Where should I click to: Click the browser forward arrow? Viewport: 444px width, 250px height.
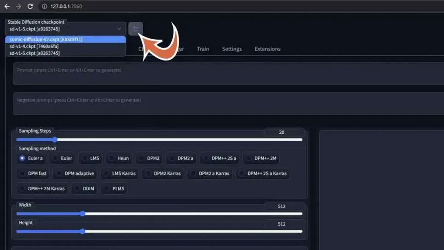[18, 6]
